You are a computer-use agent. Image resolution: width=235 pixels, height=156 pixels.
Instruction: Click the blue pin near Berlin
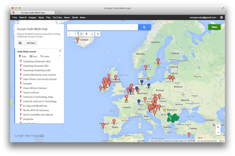pyautogui.click(x=148, y=86)
